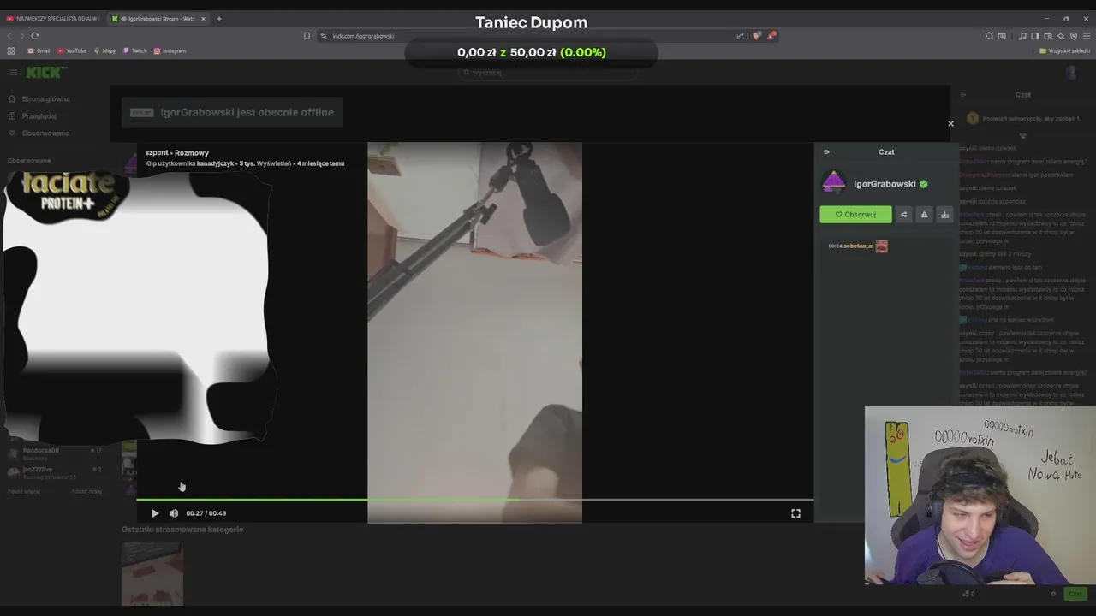Collapse the clip chat panel icon
This screenshot has width=1096, height=616.
click(826, 152)
